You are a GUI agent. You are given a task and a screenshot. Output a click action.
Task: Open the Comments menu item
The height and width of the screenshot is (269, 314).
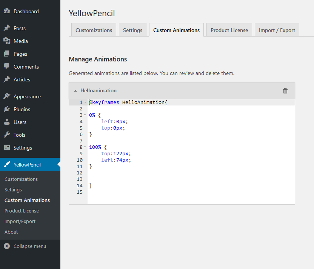point(30,67)
